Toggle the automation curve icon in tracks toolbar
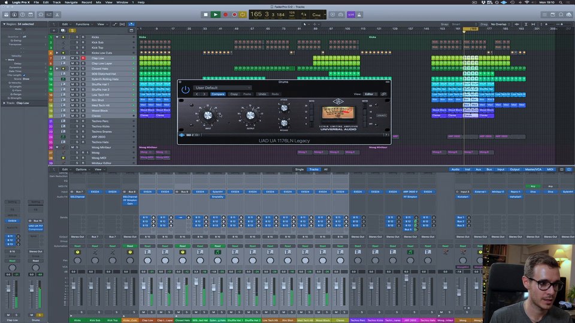 [x=115, y=24]
